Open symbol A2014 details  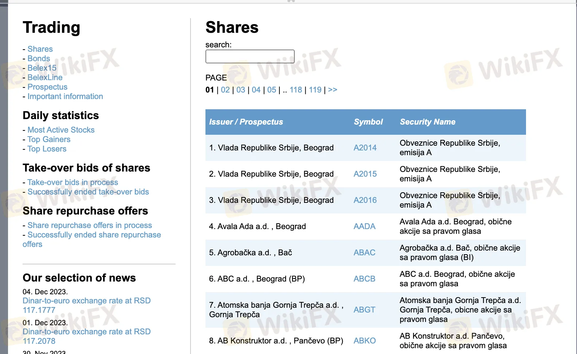pyautogui.click(x=365, y=148)
